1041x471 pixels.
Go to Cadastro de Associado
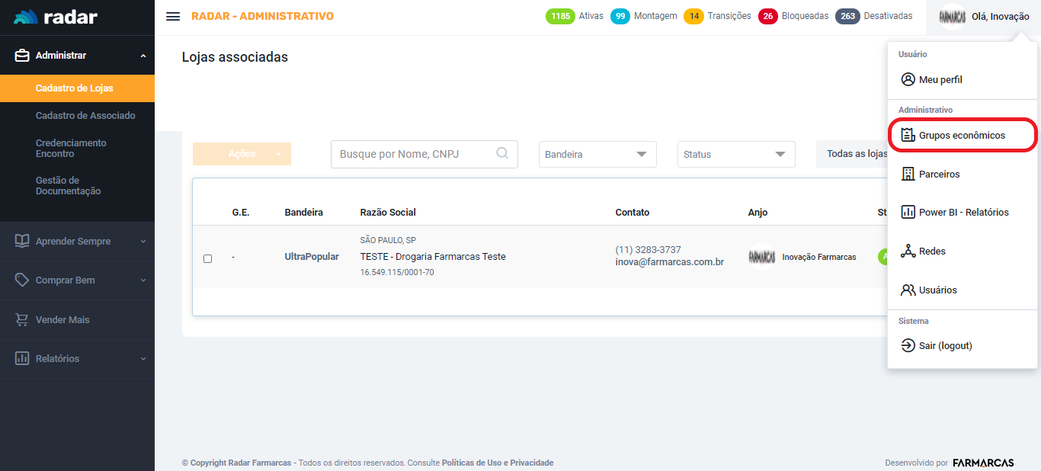[85, 116]
